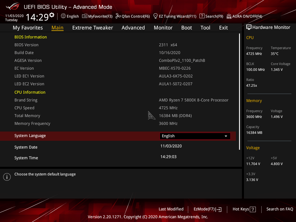This screenshot has height=222, width=296.
Task: Click the main panel vertical scrollbar
Action: 240,91
